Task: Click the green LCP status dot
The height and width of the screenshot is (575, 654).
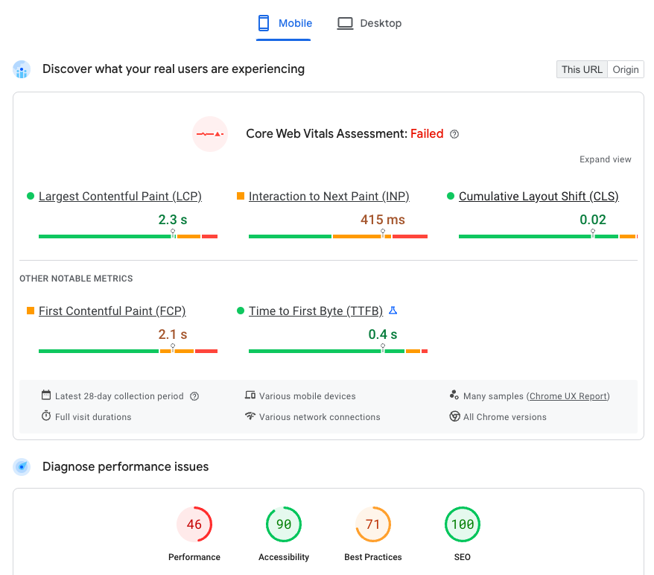Action: (x=31, y=196)
